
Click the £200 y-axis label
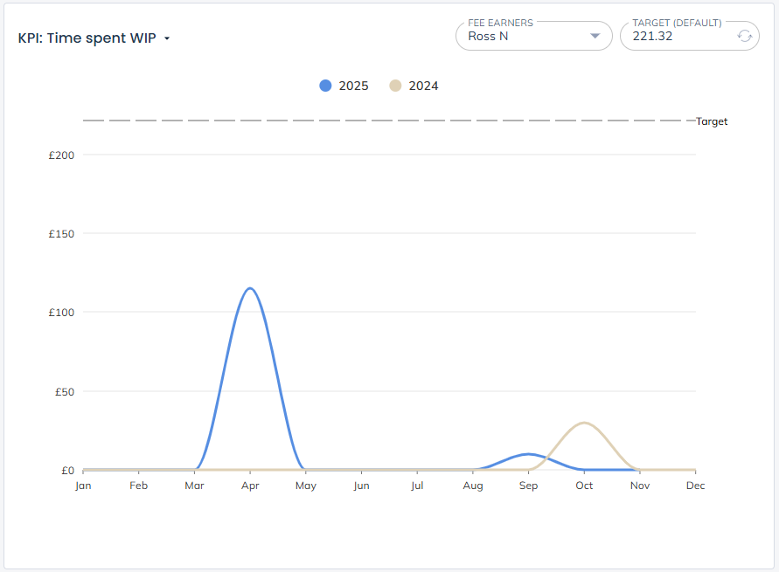[x=62, y=155]
